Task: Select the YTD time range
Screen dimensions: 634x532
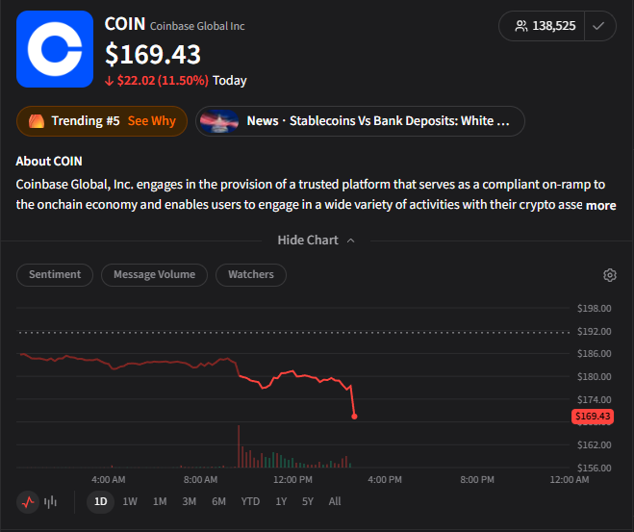Action: pos(250,501)
